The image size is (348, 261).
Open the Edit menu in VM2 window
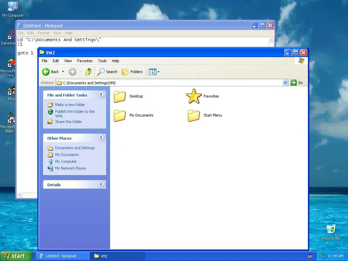tap(56, 61)
